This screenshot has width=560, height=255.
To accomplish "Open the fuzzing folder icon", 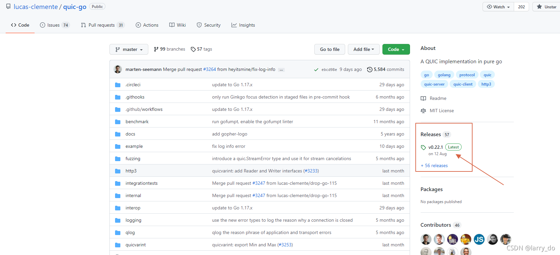I will tap(118, 159).
